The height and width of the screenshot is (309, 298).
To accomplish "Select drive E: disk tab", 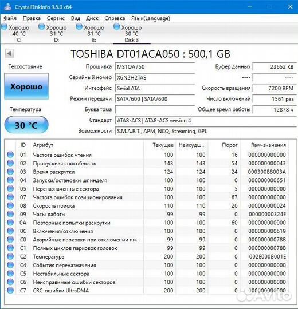I will click(91, 34).
